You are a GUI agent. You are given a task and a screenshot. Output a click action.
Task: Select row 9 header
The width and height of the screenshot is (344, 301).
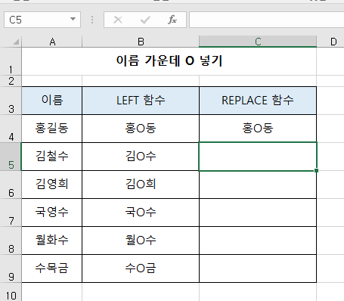coord(11,268)
